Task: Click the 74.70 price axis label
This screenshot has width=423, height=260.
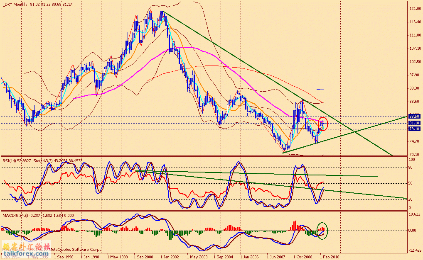Action: [x=414, y=141]
